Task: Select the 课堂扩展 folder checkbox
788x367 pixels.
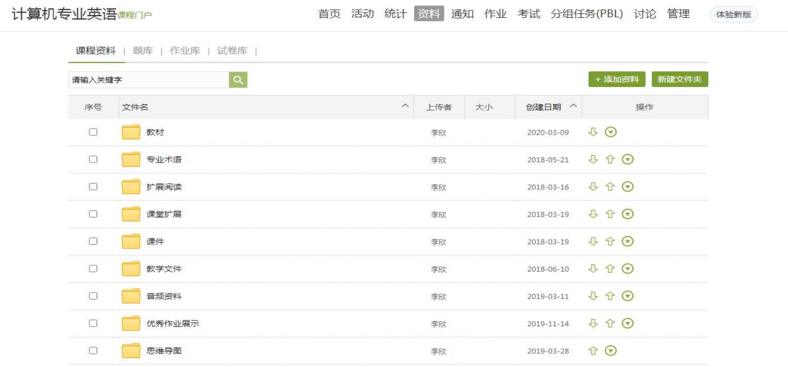Action: point(93,214)
